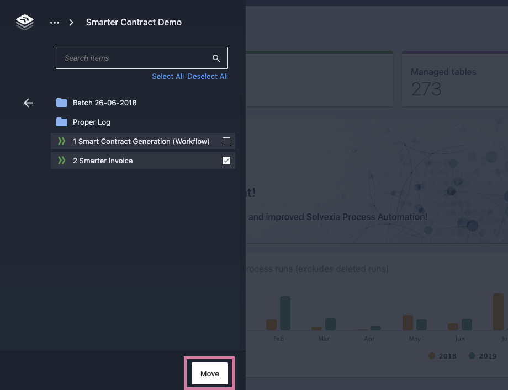Click the Smart Contract Generation process icon
Screen dimensions: 508x390
pyautogui.click(x=62, y=141)
